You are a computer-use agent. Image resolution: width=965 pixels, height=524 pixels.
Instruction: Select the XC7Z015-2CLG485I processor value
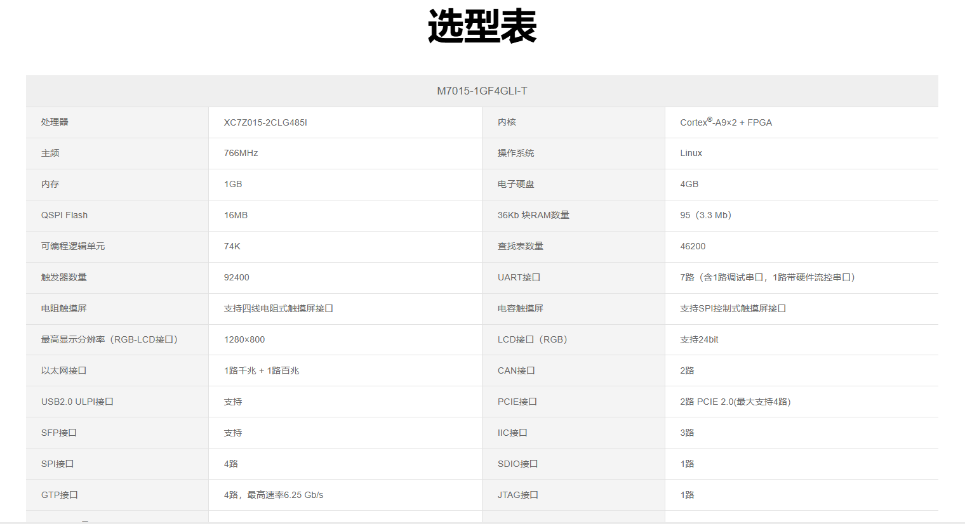pos(265,122)
